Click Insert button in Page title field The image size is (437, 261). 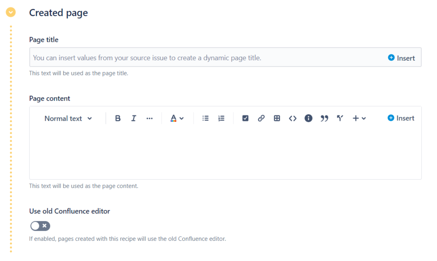pyautogui.click(x=402, y=58)
